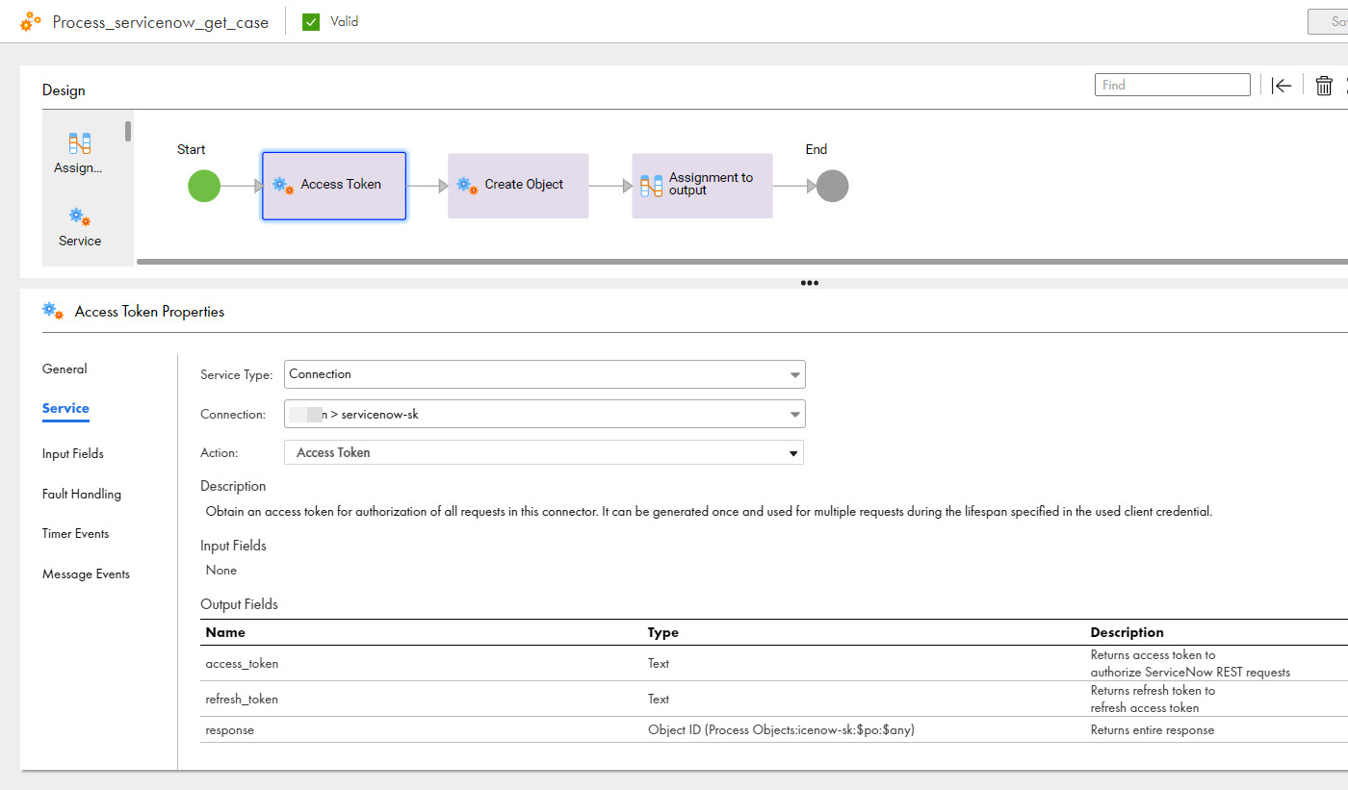Select the Access Token step on canvas
Image resolution: width=1348 pixels, height=790 pixels.
[334, 186]
